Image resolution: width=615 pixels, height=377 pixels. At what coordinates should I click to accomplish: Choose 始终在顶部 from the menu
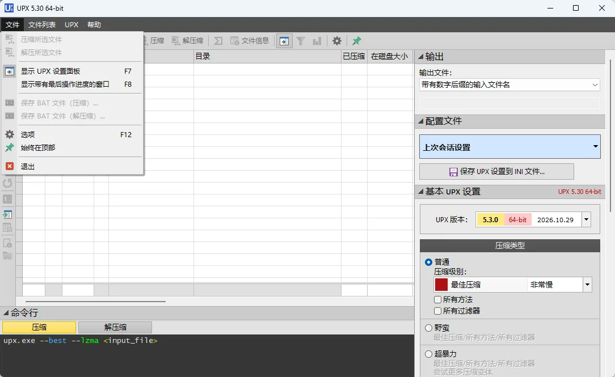[73, 148]
